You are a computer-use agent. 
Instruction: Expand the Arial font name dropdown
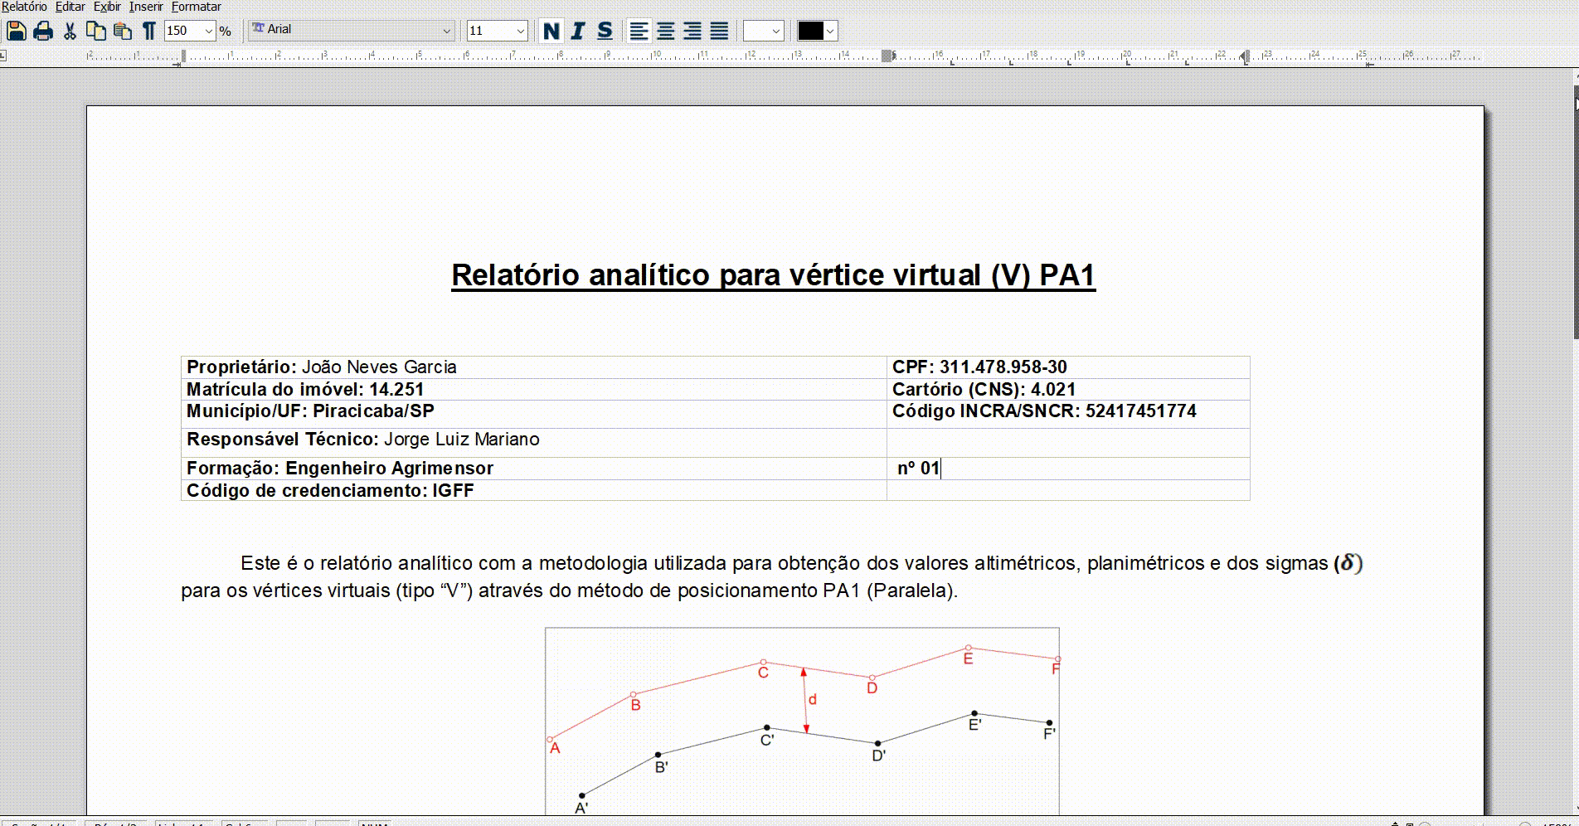(448, 30)
